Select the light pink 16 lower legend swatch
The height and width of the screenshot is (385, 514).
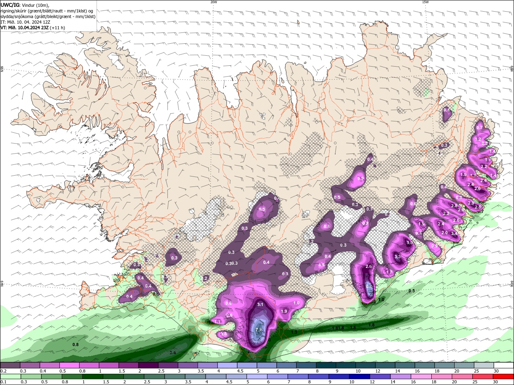click(x=421, y=377)
